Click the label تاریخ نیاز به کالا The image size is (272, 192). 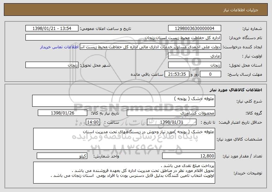[105, 113]
